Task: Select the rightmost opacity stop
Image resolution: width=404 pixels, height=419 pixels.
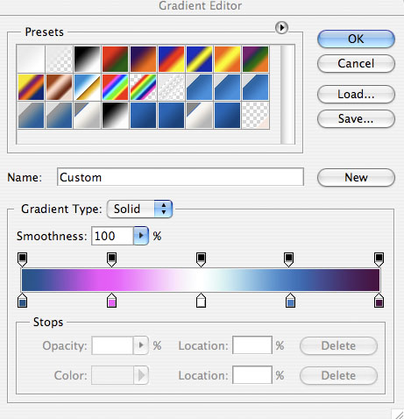Action: pos(379,259)
